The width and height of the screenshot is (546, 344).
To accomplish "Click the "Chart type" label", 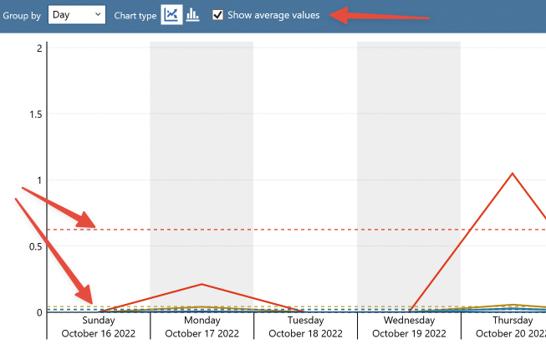I will pos(135,16).
